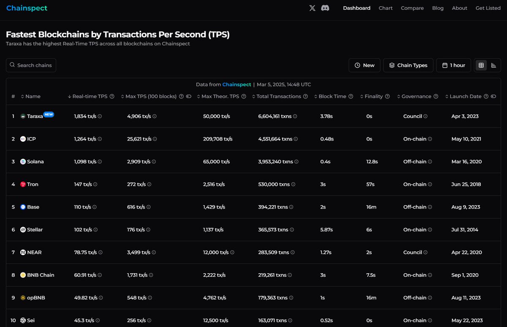Switch to table view icon
507x327 pixels.
pyautogui.click(x=481, y=65)
